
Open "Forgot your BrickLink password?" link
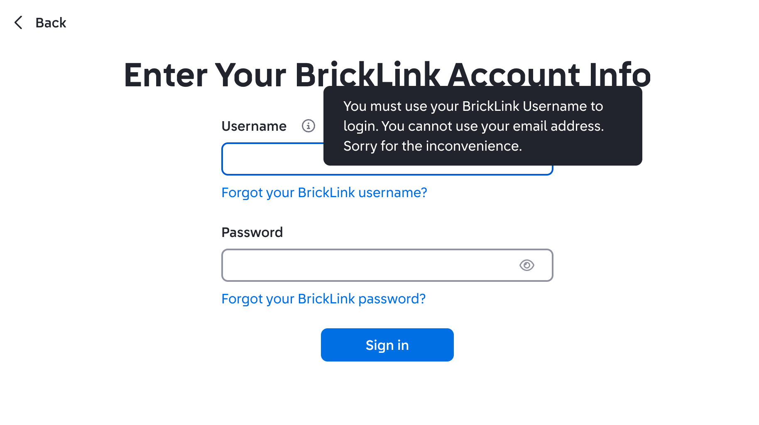(323, 299)
